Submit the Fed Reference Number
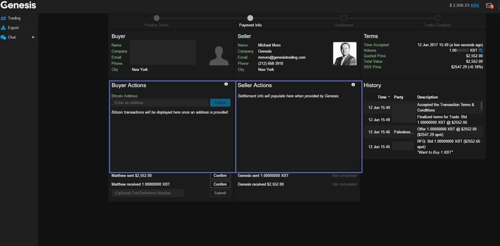Screen dimensions: 500x246 click(x=220, y=193)
